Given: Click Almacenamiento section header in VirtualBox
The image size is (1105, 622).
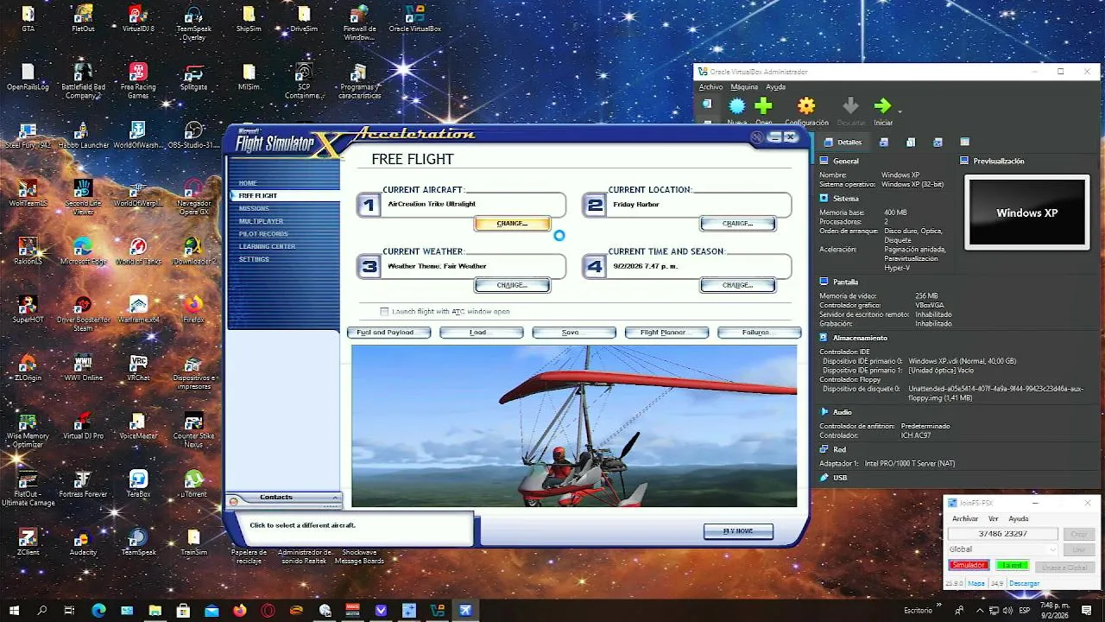Looking at the screenshot, I should (x=860, y=338).
